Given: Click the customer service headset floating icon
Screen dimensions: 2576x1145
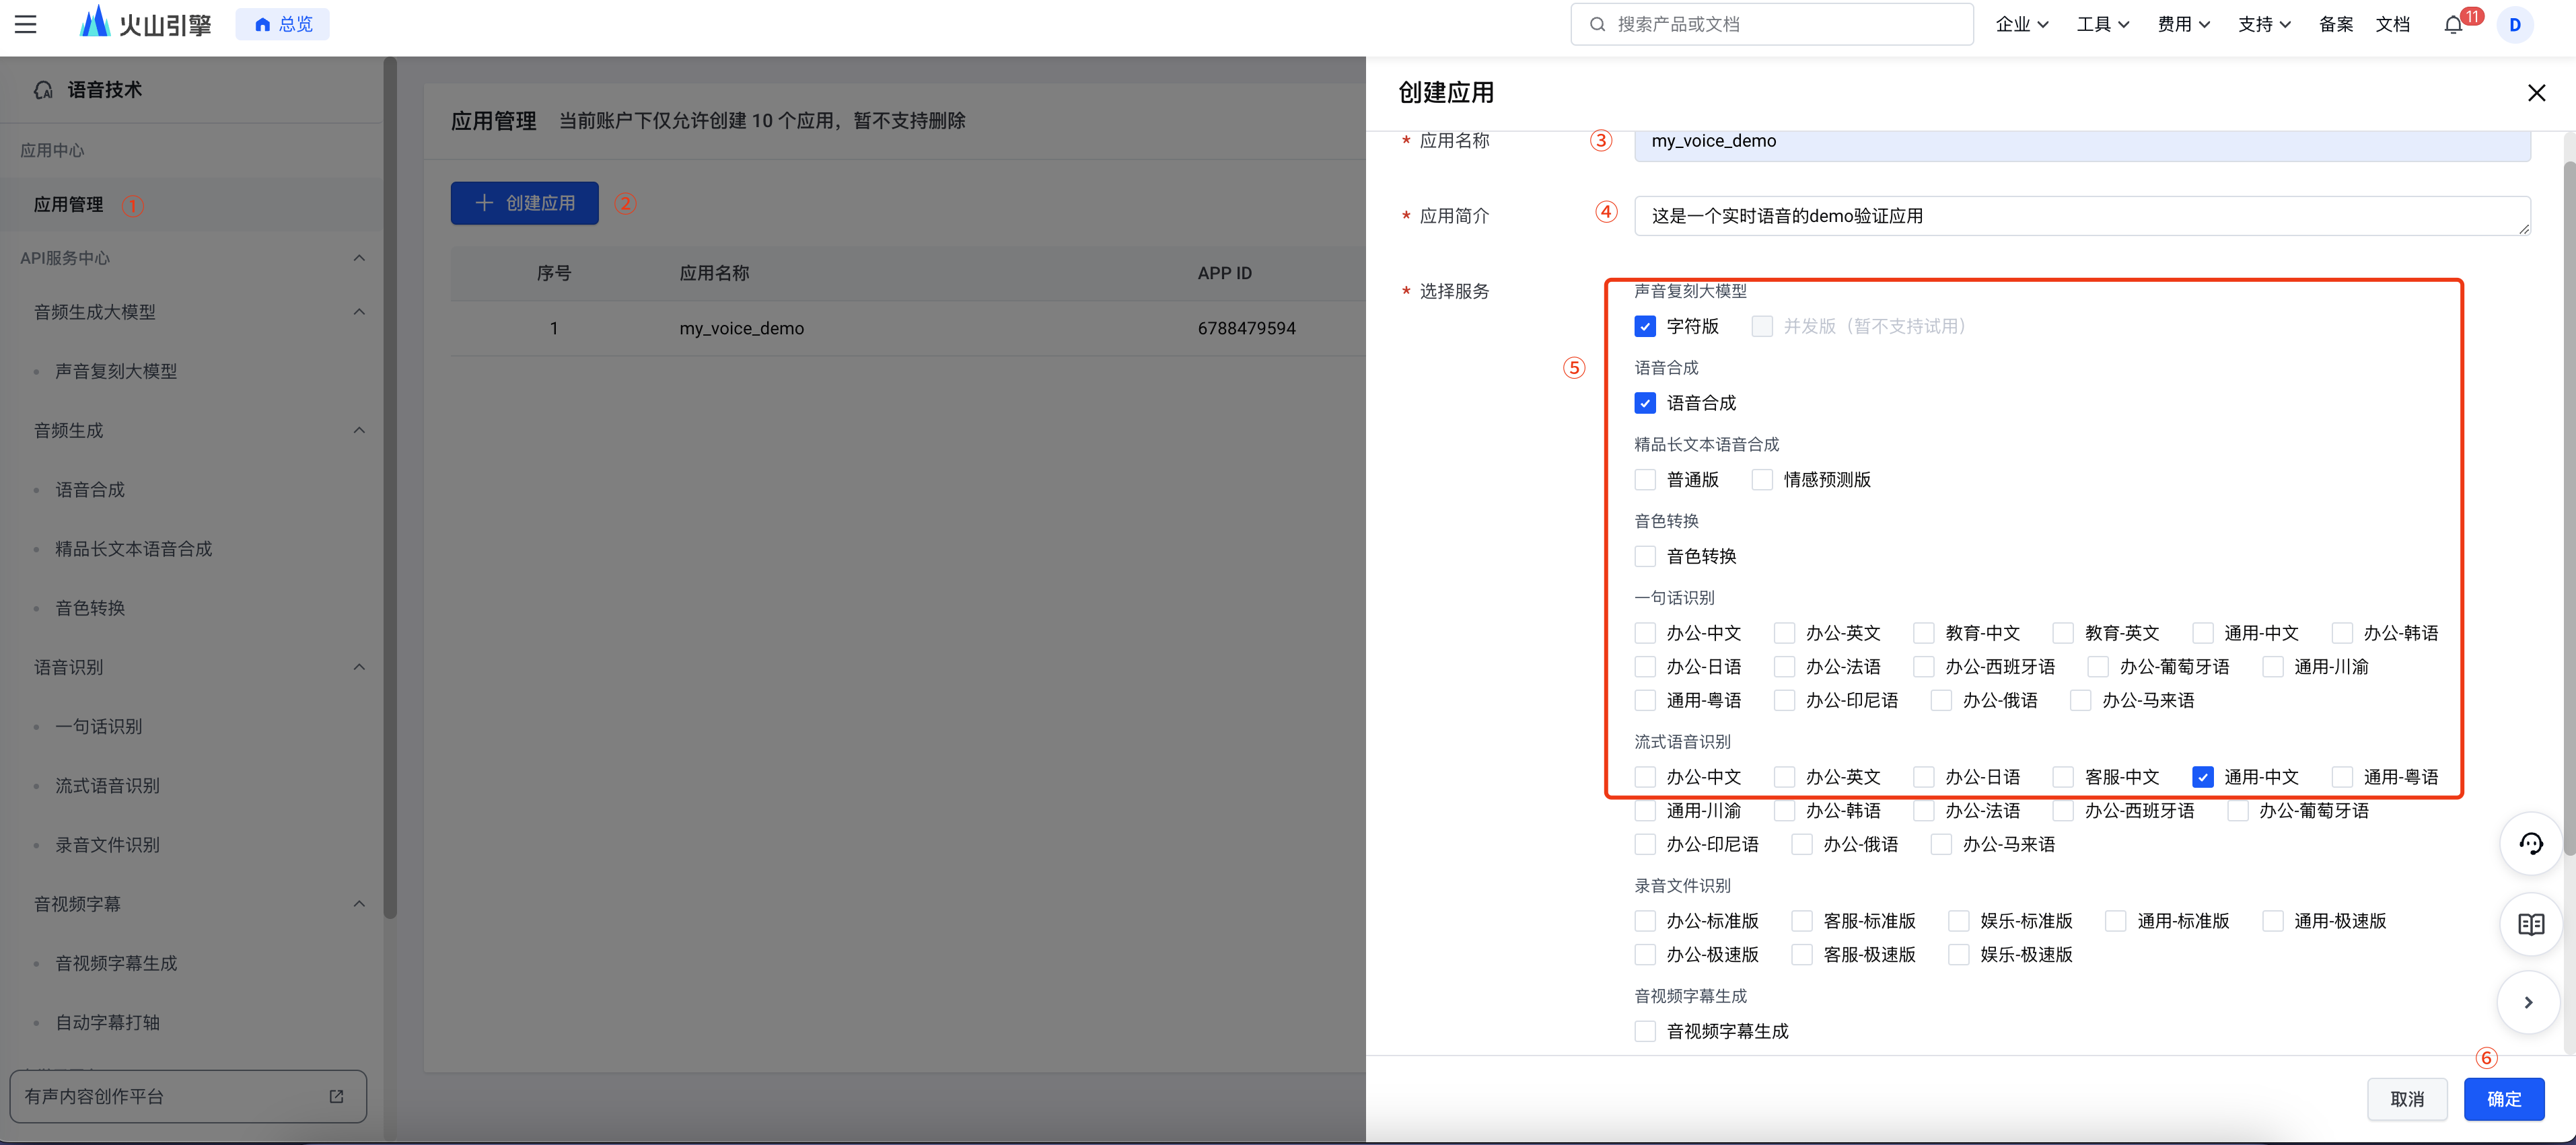Looking at the screenshot, I should [x=2530, y=844].
